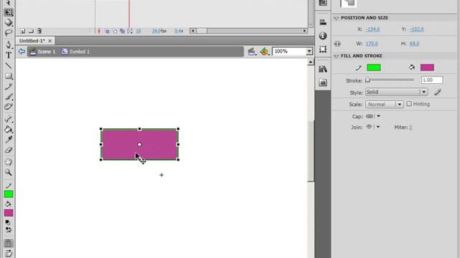Toggle Edit Multiple Frames in timeline
This screenshot has width=460, height=258.
[122, 31]
